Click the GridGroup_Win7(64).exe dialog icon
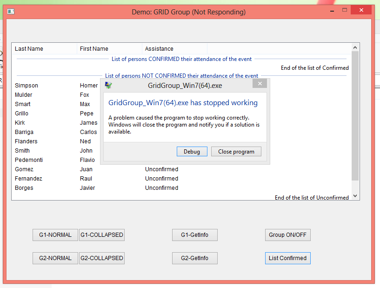Viewport: 380px width, 288px height. 108,85
